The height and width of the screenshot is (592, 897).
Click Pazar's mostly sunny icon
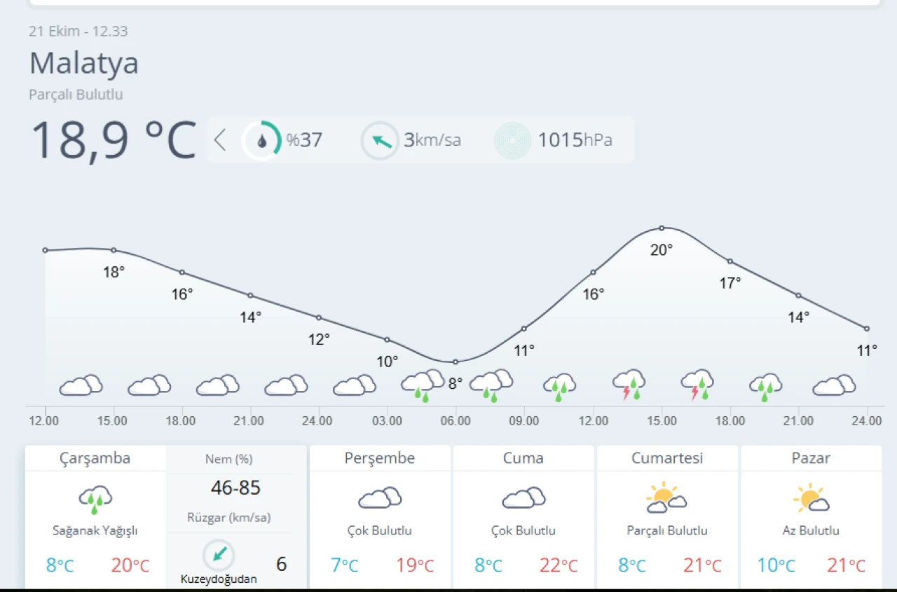coord(811,498)
